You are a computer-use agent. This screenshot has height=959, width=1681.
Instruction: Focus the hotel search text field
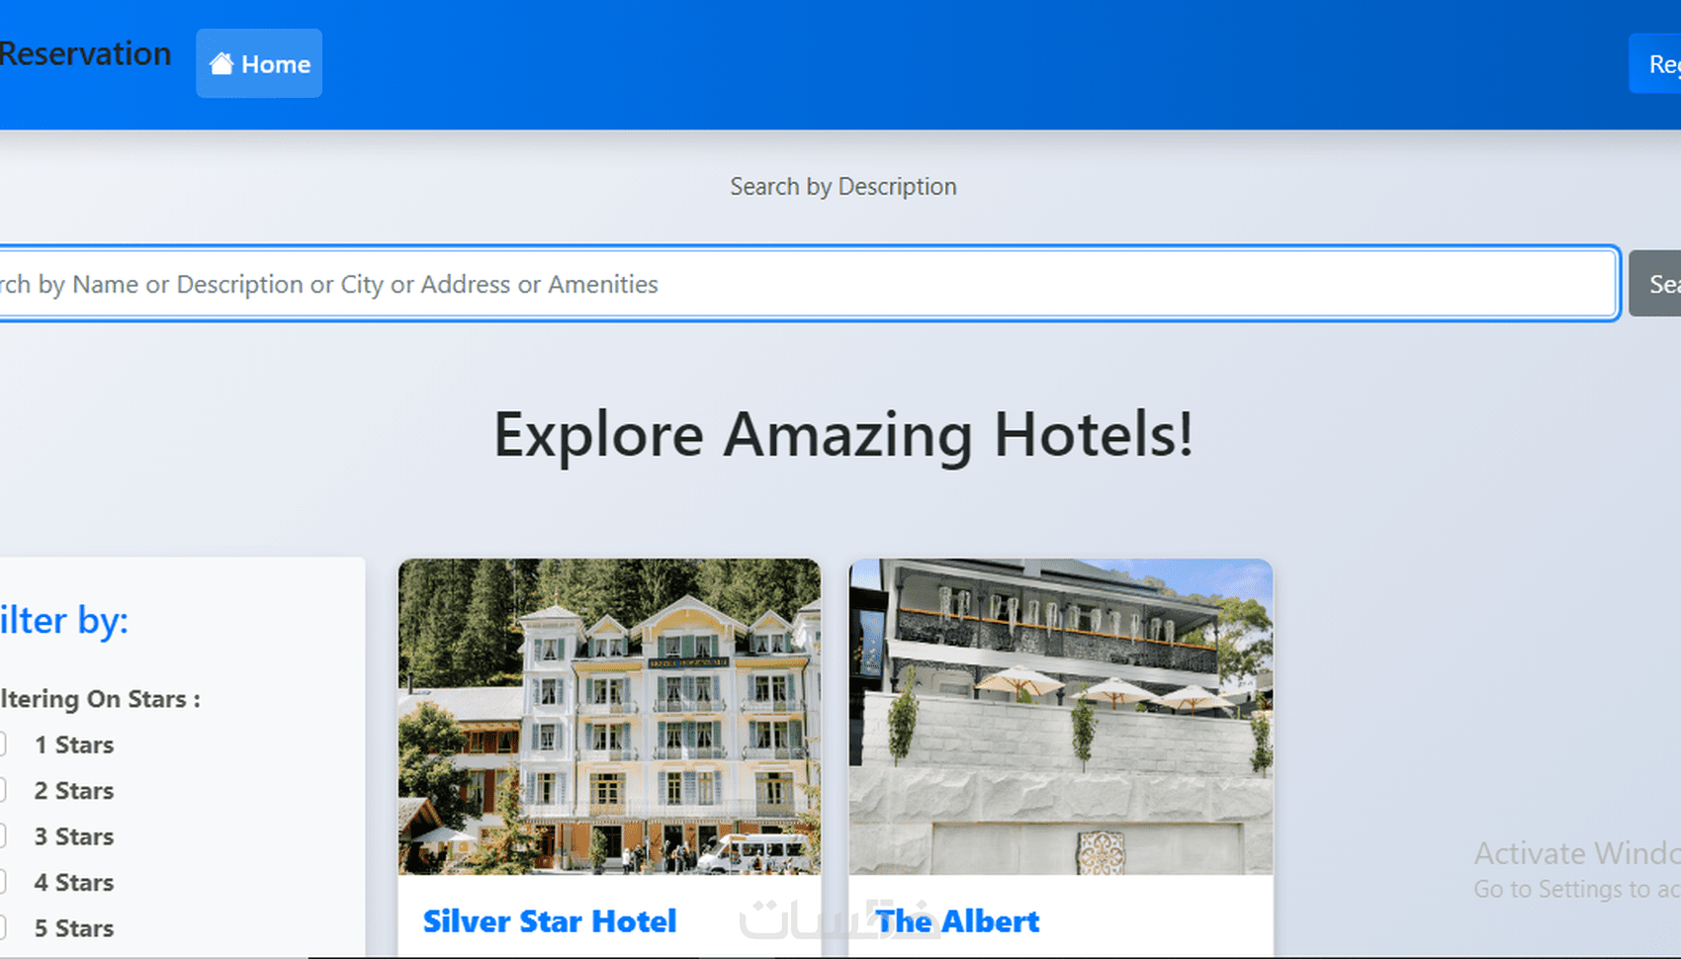tap(808, 284)
